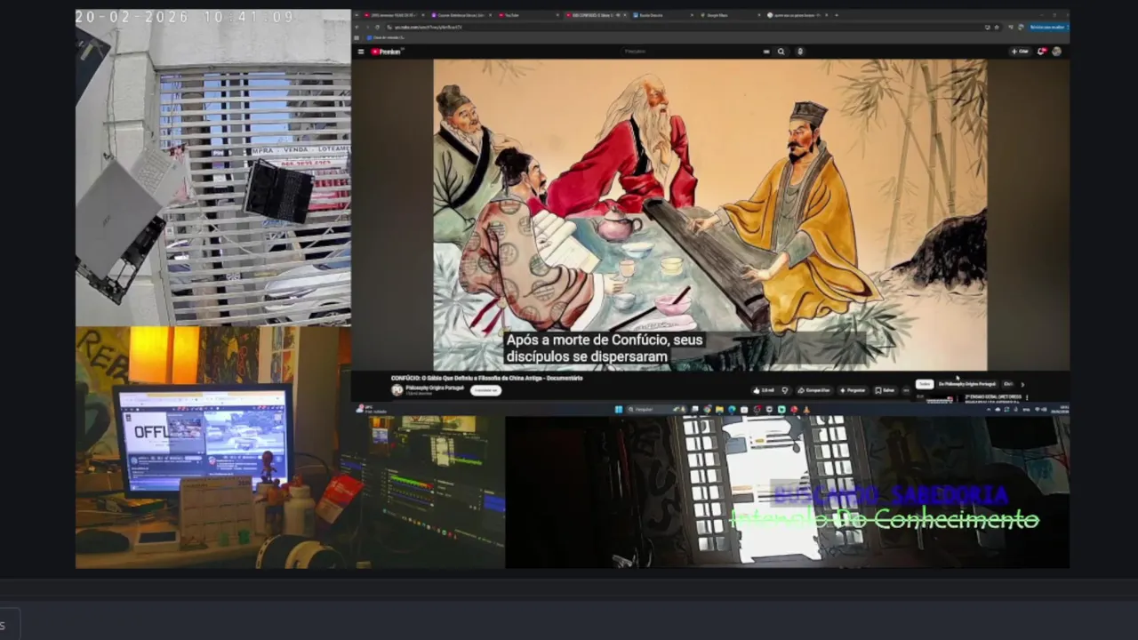This screenshot has height=640, width=1138.
Task: Start voice search with the microphone icon
Action: click(800, 52)
